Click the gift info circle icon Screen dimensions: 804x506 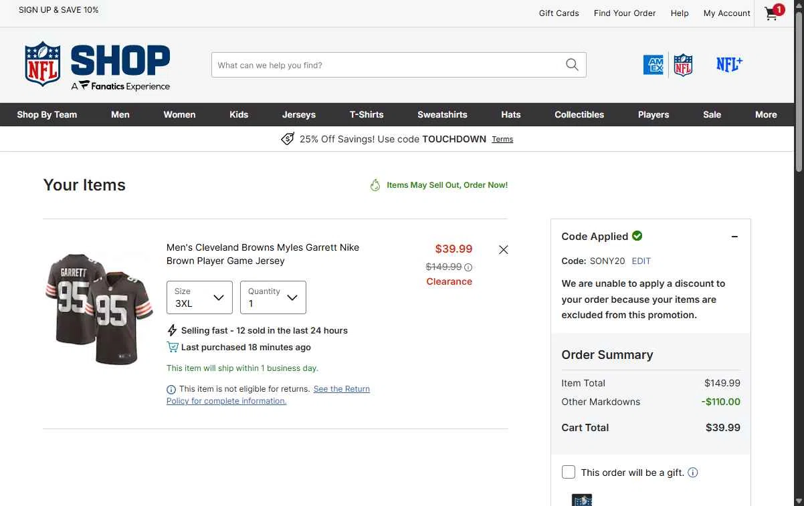[x=693, y=473]
